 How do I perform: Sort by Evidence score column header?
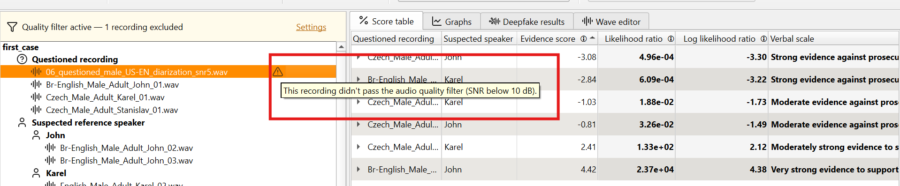[x=557, y=39]
